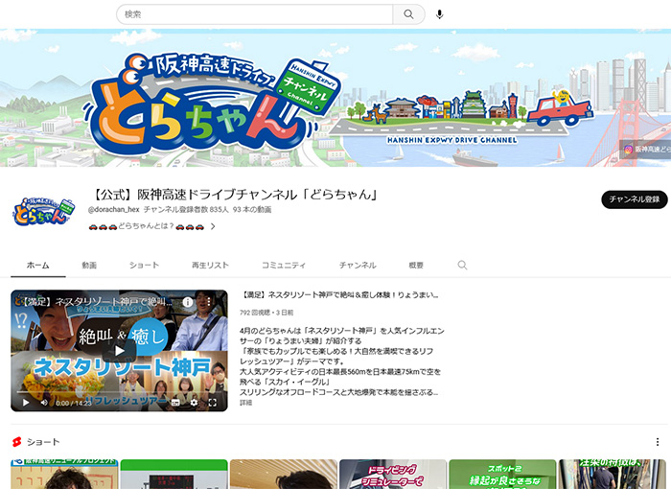Click the channel banner image
The image size is (671, 489).
coord(335,98)
